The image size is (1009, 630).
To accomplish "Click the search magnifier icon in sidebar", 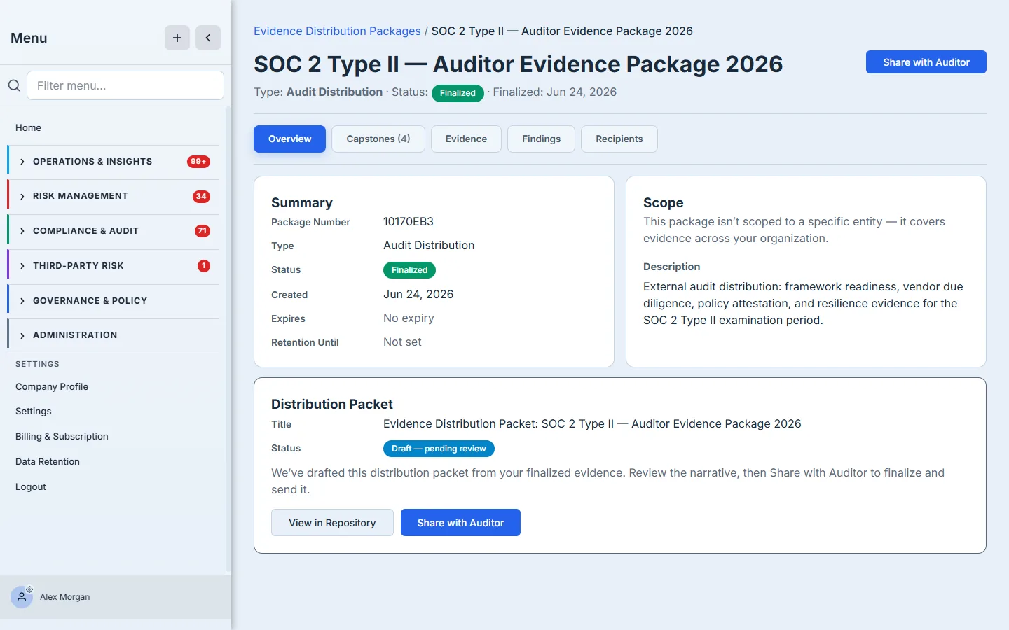I will (14, 85).
